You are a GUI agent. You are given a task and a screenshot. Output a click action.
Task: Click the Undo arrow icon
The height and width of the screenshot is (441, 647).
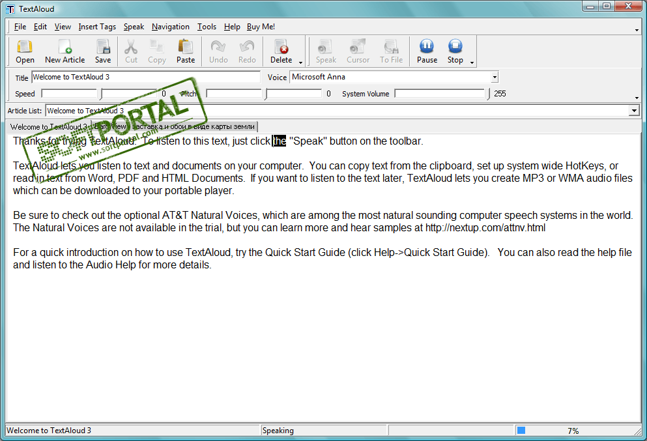tap(218, 51)
